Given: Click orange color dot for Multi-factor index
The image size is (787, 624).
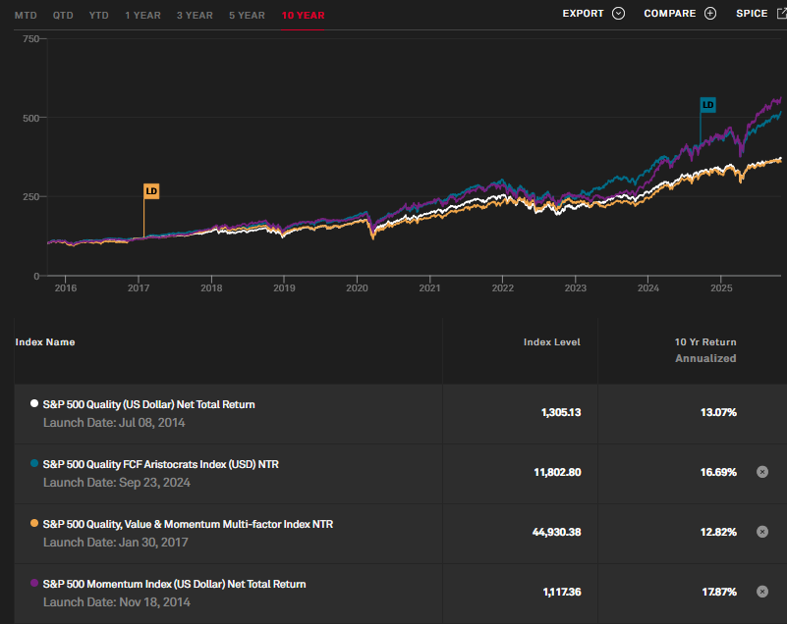Looking at the screenshot, I should tap(34, 523).
